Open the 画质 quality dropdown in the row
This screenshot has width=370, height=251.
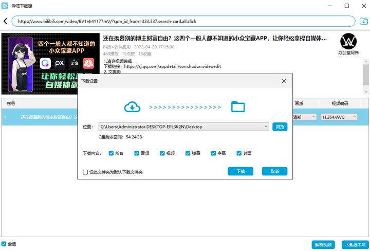click(x=304, y=117)
